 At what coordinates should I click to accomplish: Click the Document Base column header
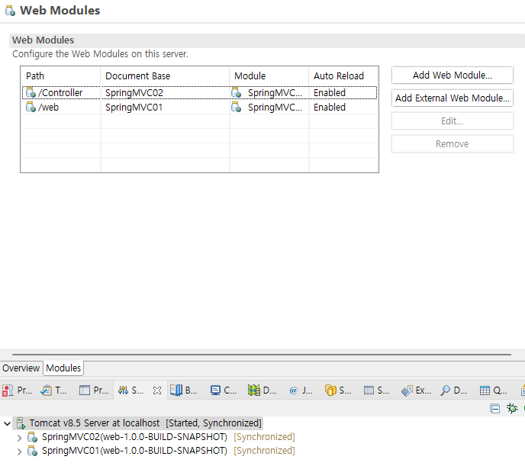point(165,76)
